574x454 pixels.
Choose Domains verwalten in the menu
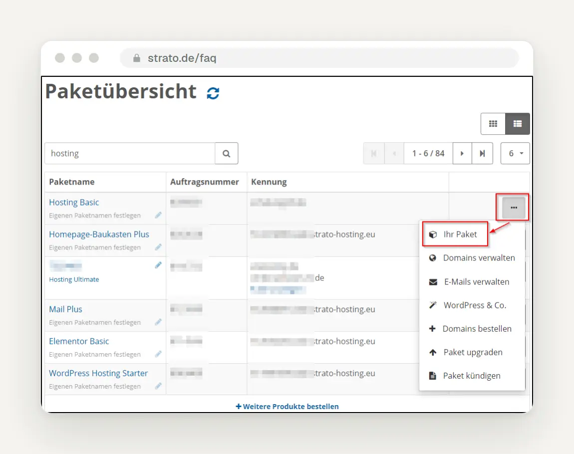pyautogui.click(x=472, y=258)
